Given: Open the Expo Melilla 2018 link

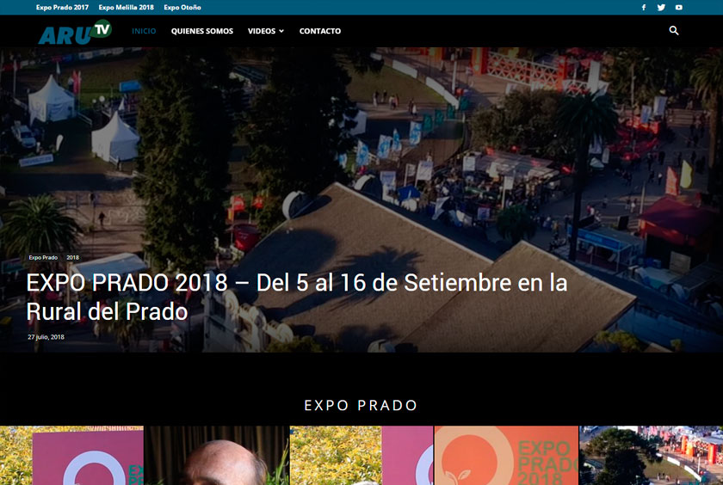Looking at the screenshot, I should tap(126, 8).
